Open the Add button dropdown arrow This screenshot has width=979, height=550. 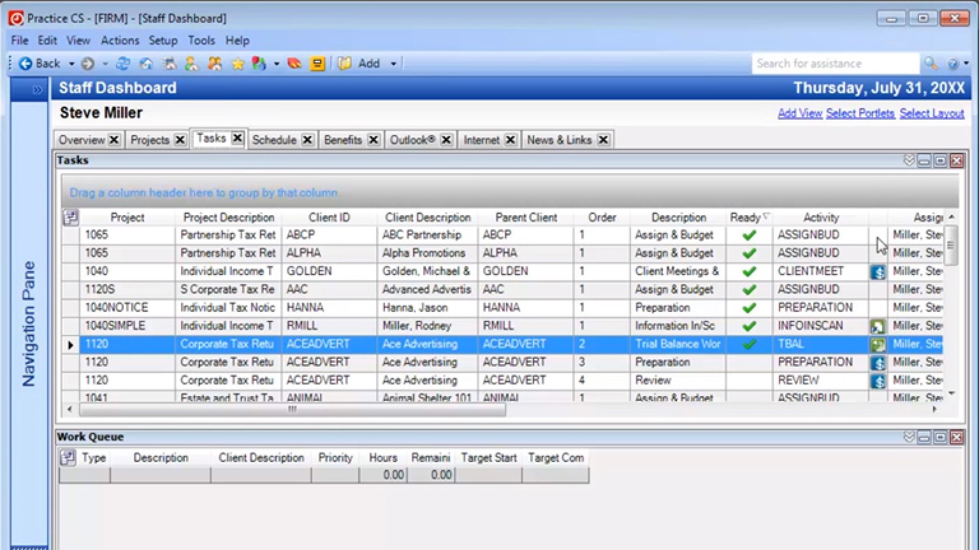[x=393, y=64]
